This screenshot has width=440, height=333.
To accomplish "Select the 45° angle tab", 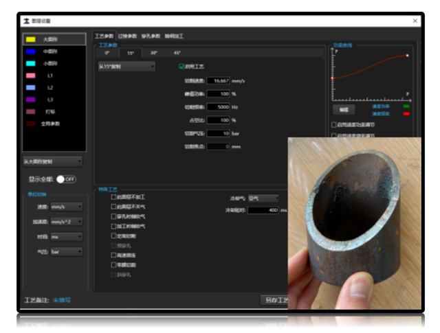I will tap(177, 52).
